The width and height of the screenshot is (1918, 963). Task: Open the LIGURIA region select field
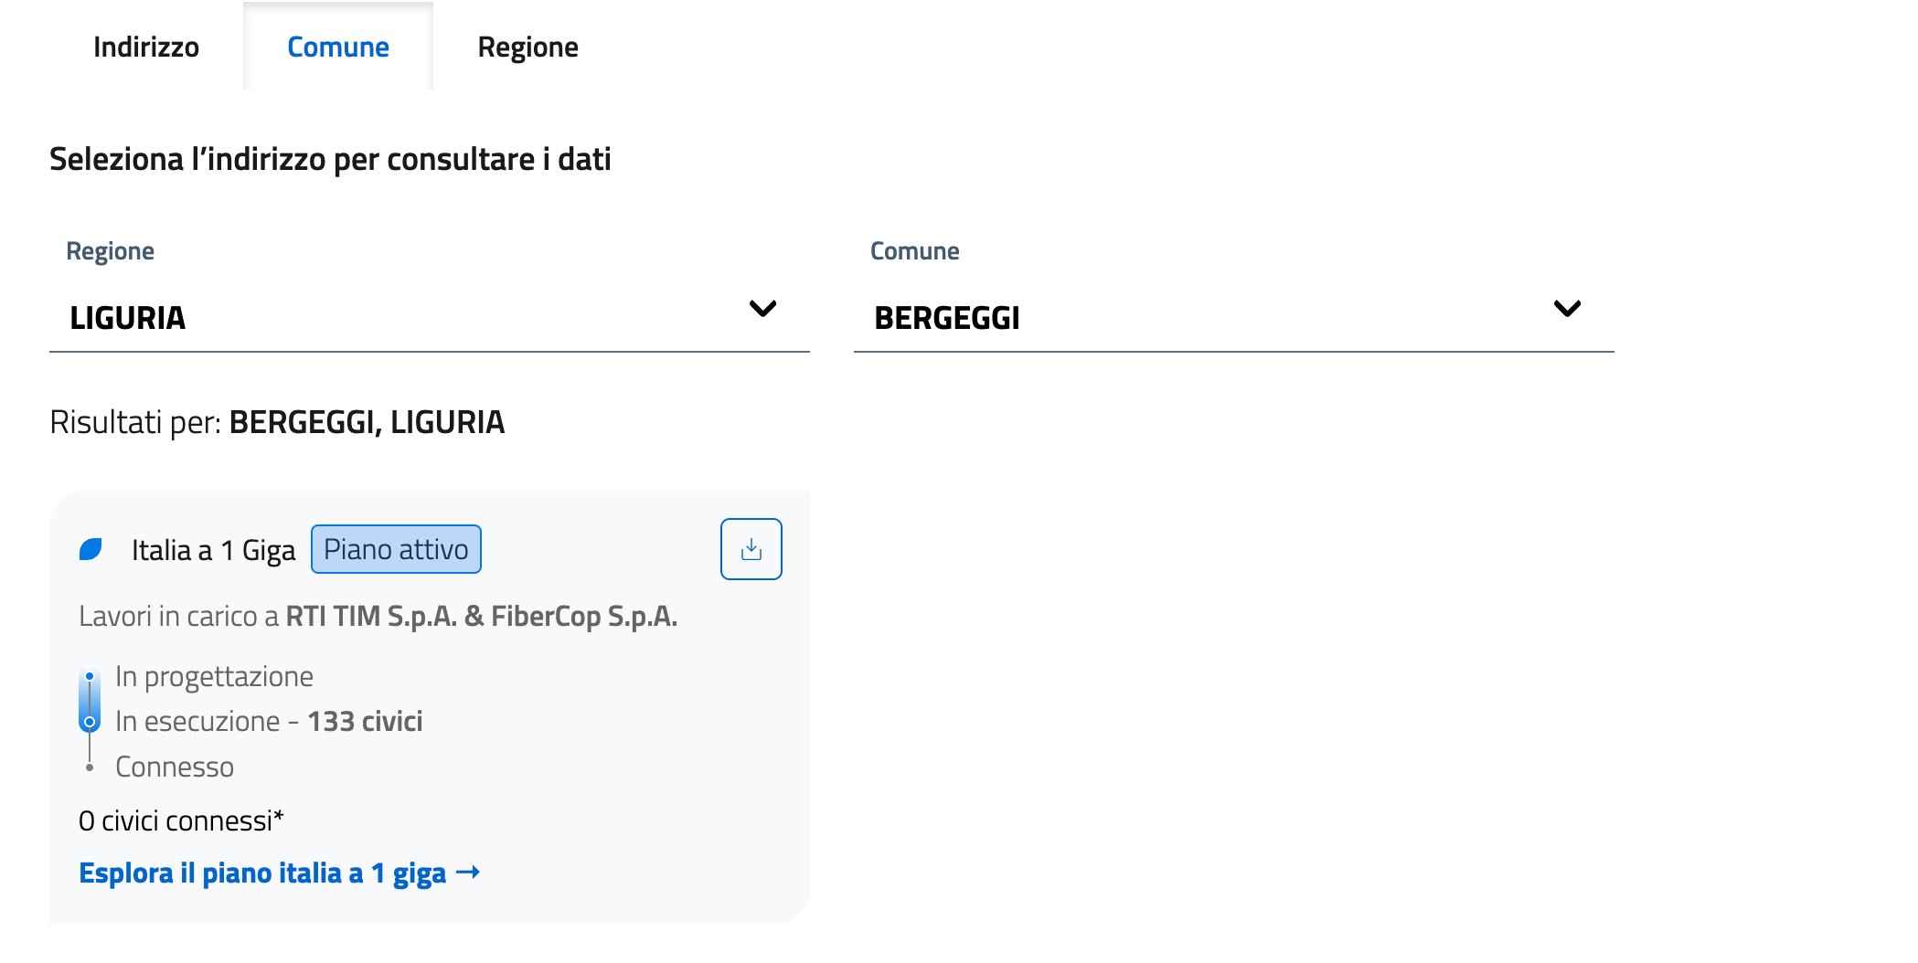click(402, 318)
